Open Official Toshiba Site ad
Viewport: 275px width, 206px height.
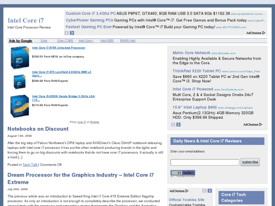[x=186, y=200]
